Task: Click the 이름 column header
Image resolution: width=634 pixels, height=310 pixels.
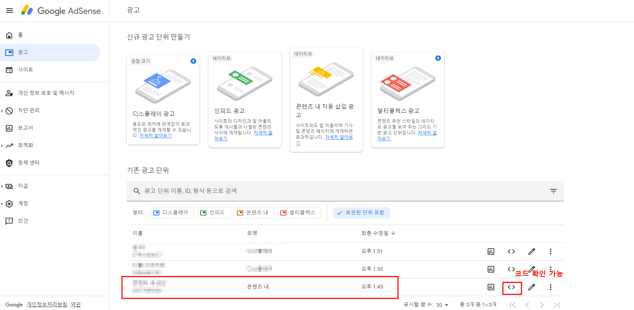Action: (138, 233)
